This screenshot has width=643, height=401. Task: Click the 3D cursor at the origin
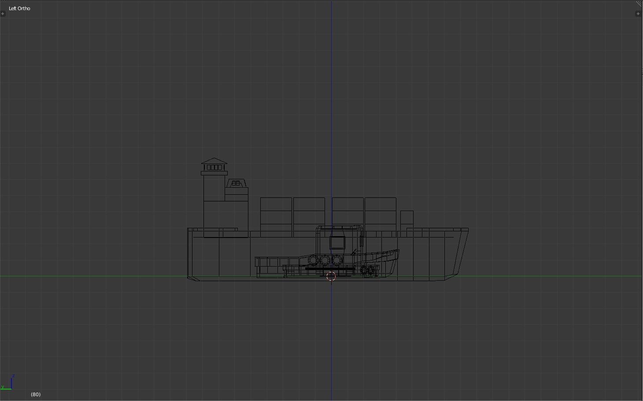pos(332,276)
